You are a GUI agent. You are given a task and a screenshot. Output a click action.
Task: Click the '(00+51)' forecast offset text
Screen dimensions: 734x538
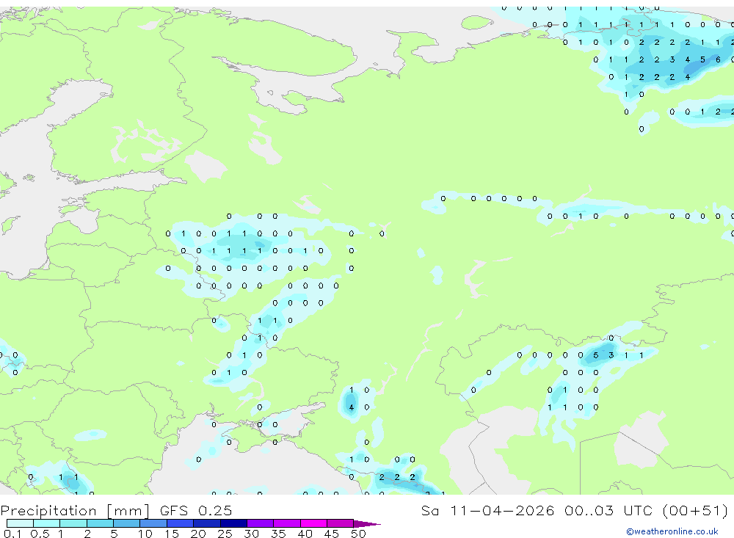click(696, 510)
